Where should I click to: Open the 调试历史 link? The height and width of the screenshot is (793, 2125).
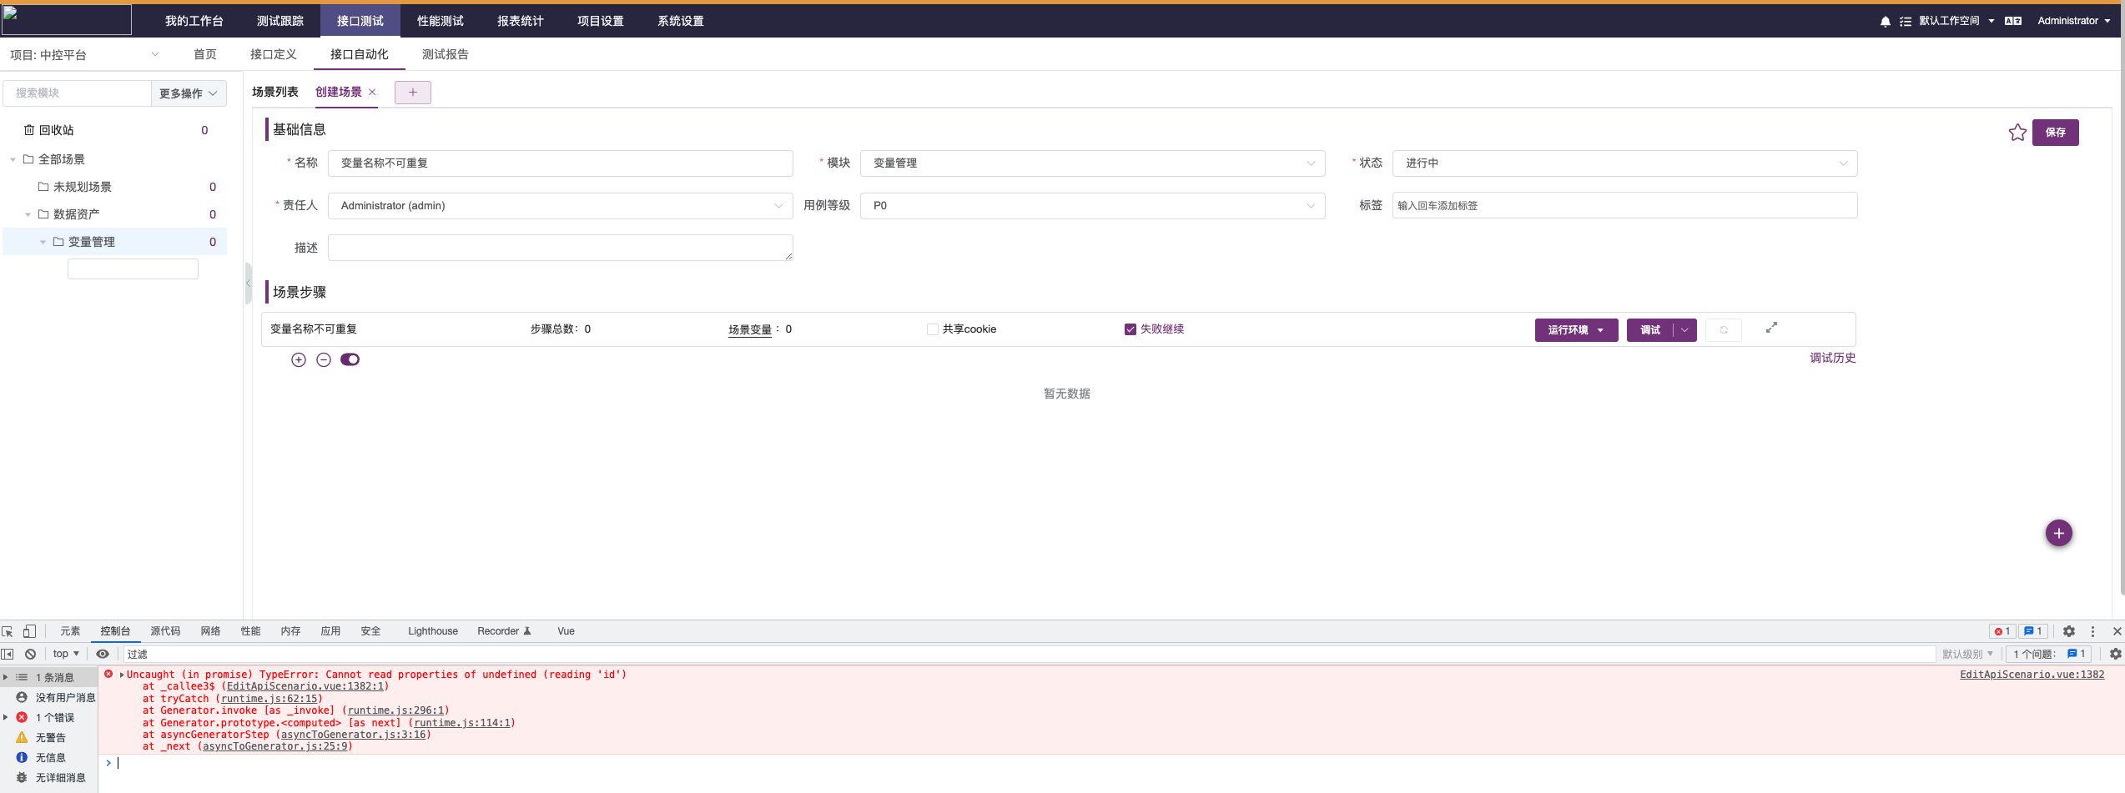point(1833,358)
